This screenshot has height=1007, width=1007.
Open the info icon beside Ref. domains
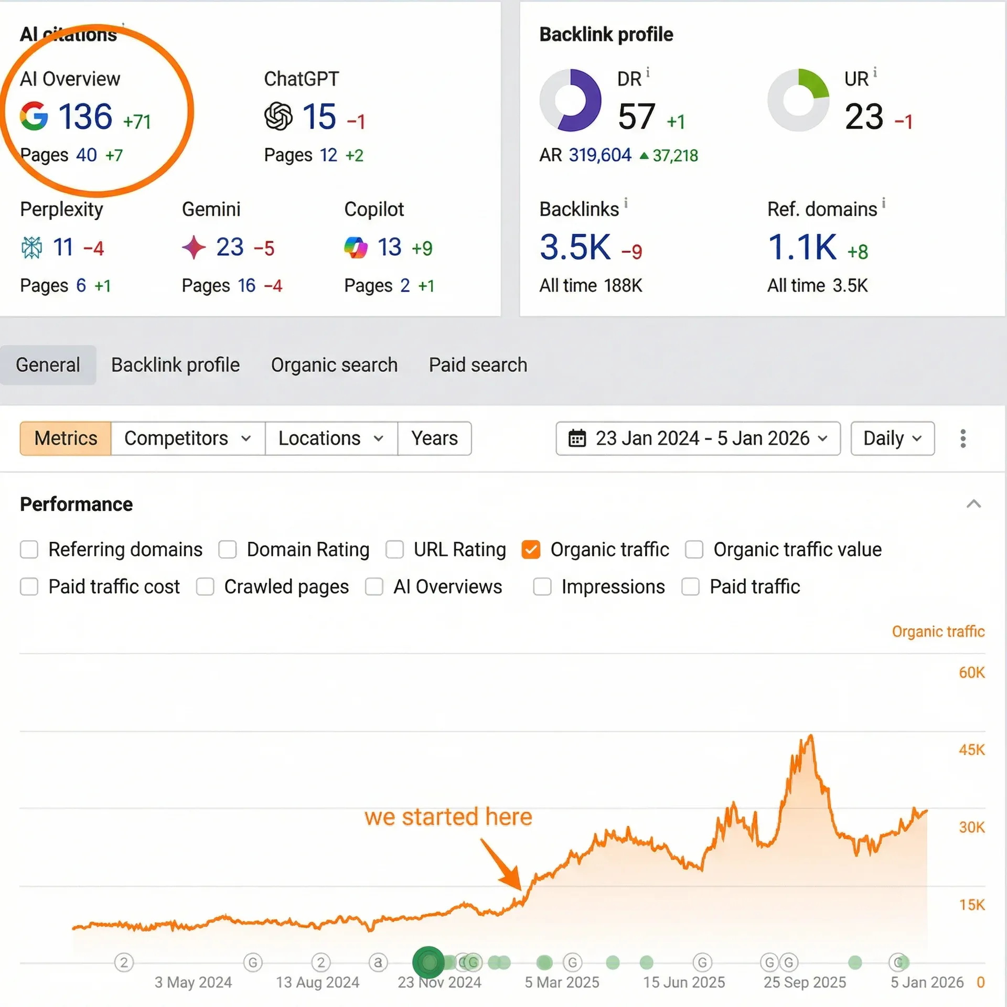(884, 202)
